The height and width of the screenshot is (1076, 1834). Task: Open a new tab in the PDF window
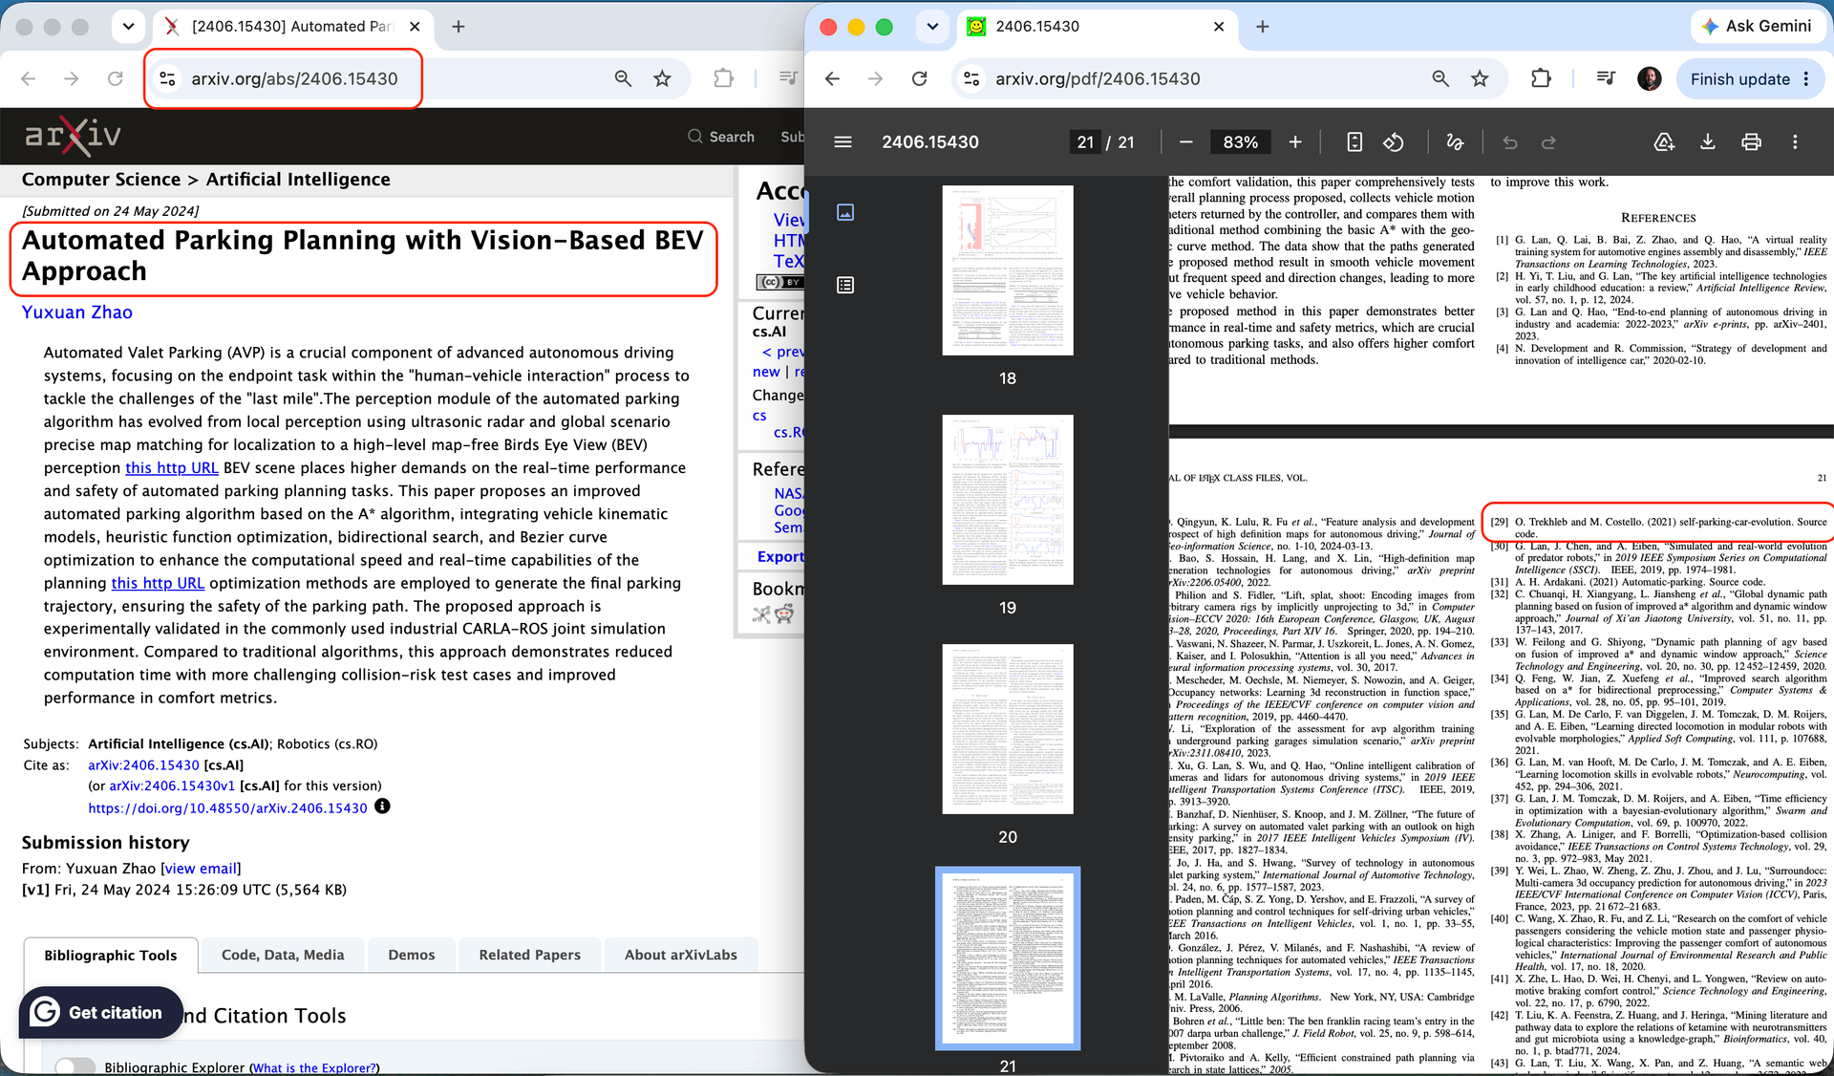[x=1262, y=27]
